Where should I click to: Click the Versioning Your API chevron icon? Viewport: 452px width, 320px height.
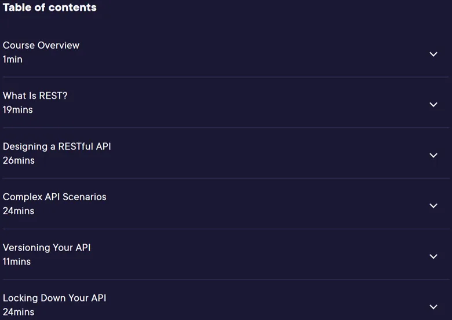tap(433, 256)
